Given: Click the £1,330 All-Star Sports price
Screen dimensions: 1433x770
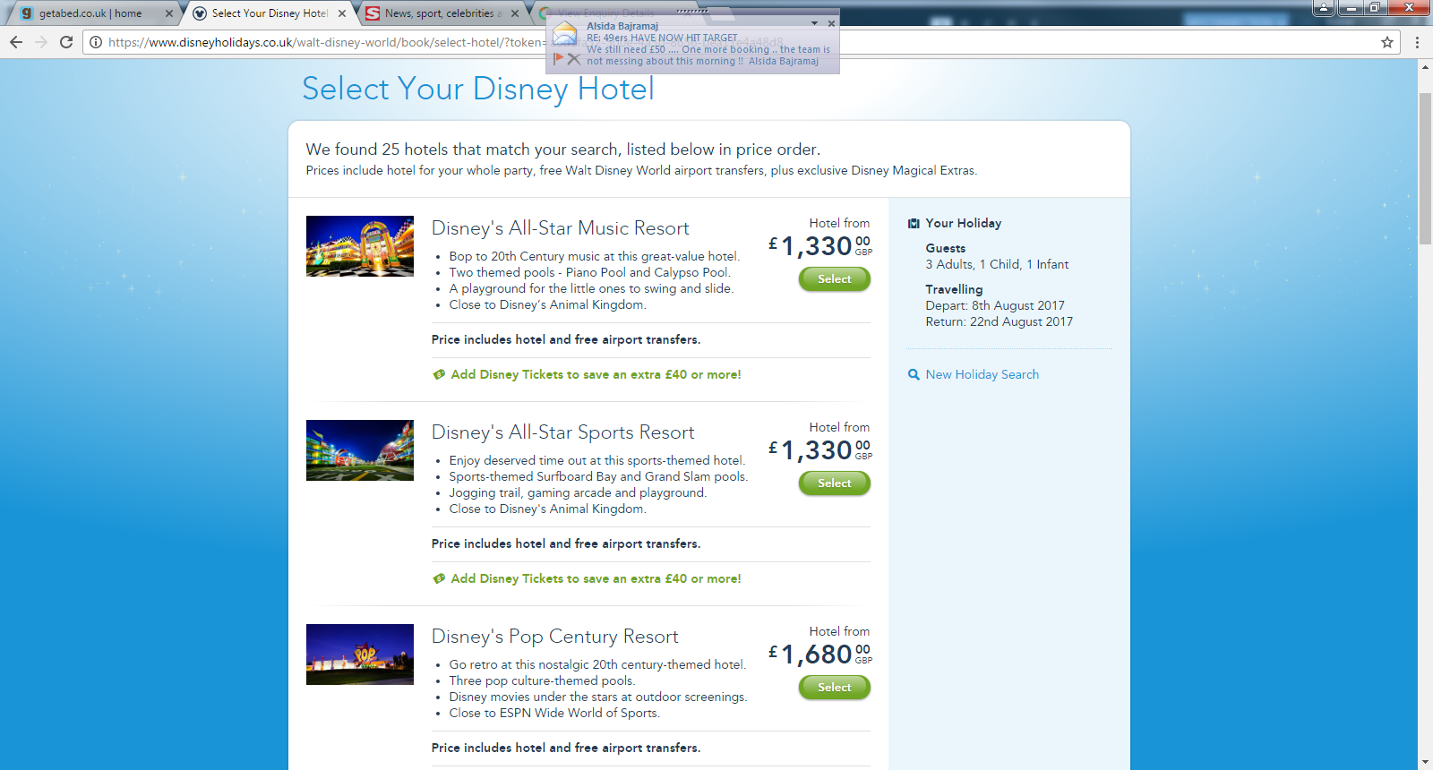Looking at the screenshot, I should click(x=820, y=450).
